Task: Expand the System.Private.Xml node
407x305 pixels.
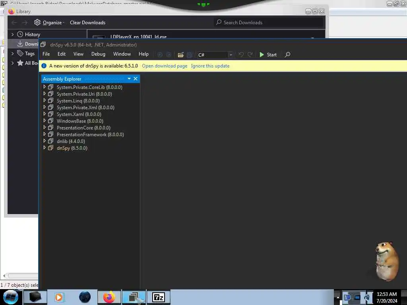Action: click(x=45, y=107)
